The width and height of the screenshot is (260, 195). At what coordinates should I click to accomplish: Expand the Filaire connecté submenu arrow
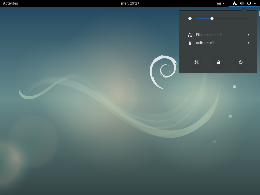click(x=248, y=35)
